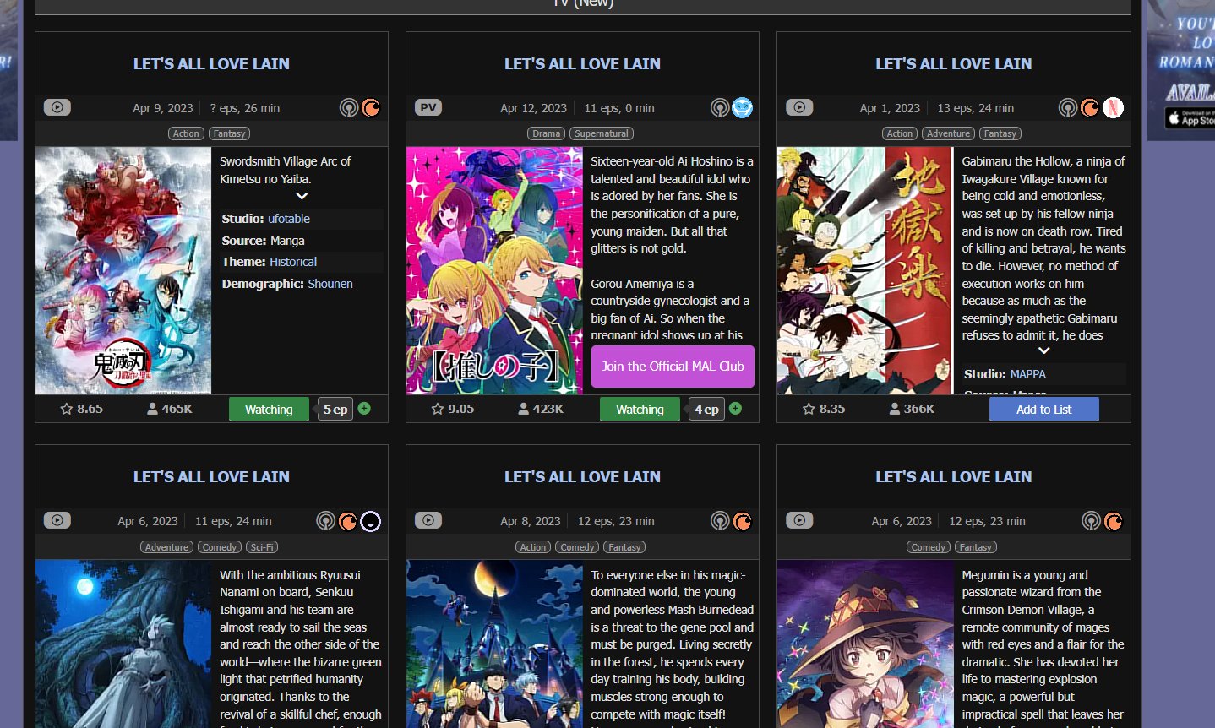Open the video preview play icon on the Demon Slayer card
This screenshot has height=728, width=1215.
(57, 107)
